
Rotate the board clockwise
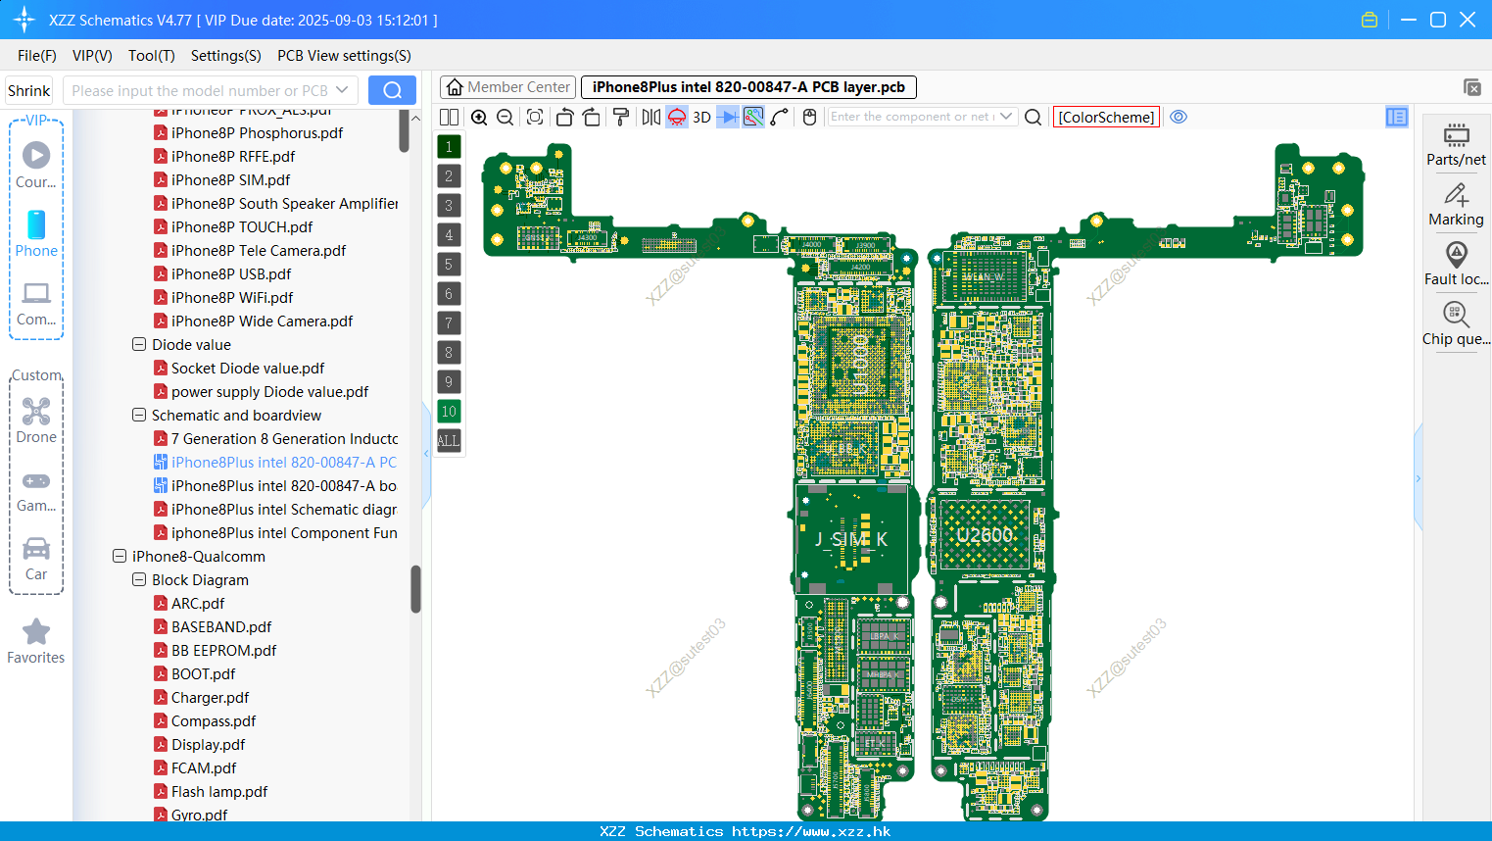coord(591,118)
